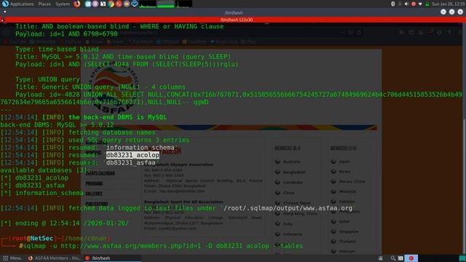Click the teal square launcher icon beside Firefox
Screen dimensions: 466x262
pyautogui.click(x=87, y=4)
